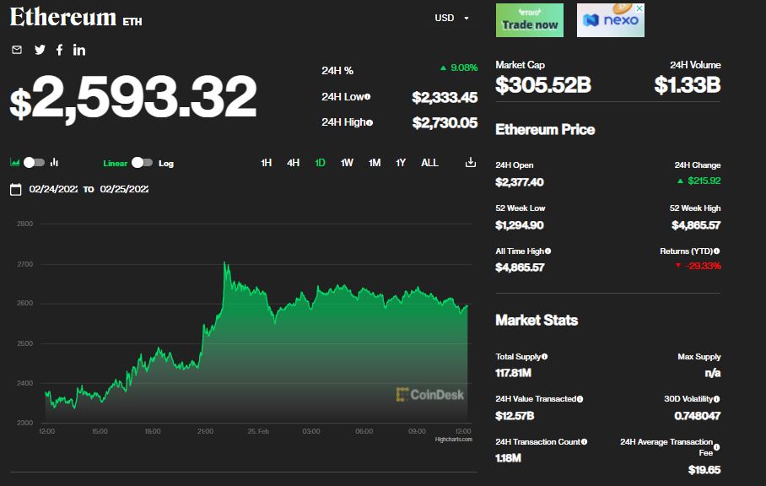Share on Facebook using the f icon
The height and width of the screenshot is (486, 766).
point(59,50)
